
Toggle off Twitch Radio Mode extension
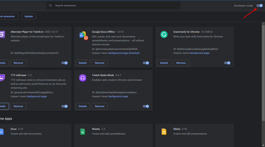click(x=146, y=106)
